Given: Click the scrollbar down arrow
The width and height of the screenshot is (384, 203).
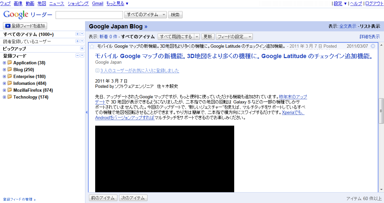Looking at the screenshot, I should (381, 190).
